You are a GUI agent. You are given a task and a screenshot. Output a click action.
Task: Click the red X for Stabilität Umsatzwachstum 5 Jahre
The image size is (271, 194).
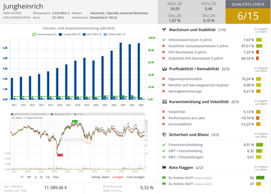click(x=163, y=46)
